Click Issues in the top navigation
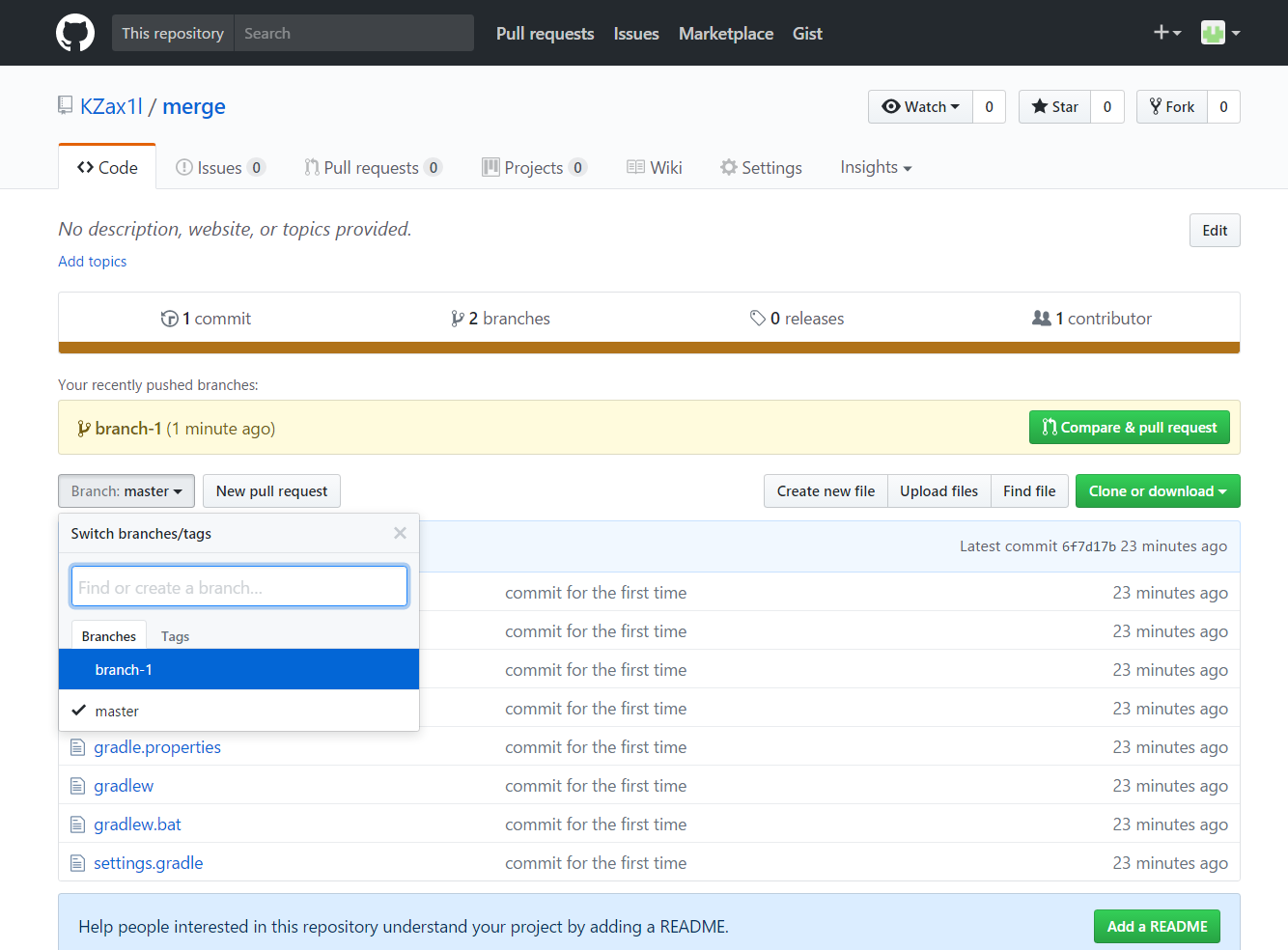The height and width of the screenshot is (950, 1288). pyautogui.click(x=636, y=33)
